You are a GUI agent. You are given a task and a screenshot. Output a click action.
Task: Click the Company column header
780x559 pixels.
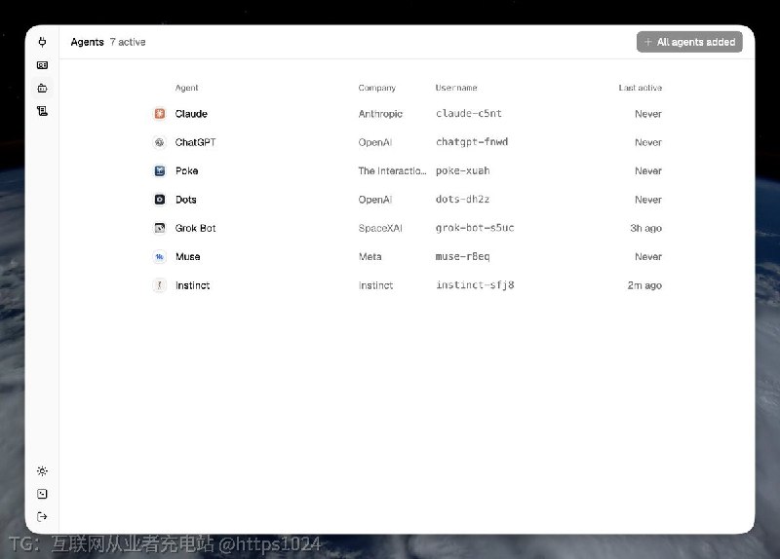377,88
